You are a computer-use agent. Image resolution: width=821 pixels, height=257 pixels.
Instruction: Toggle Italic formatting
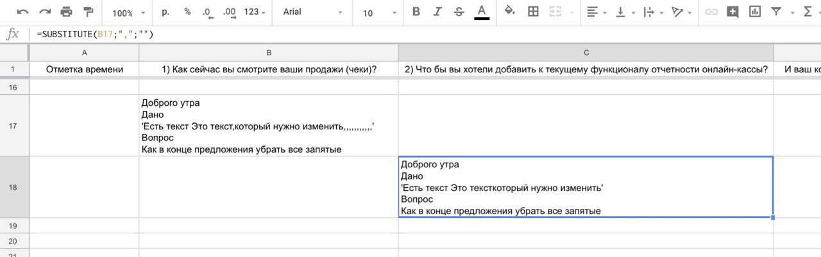click(437, 12)
